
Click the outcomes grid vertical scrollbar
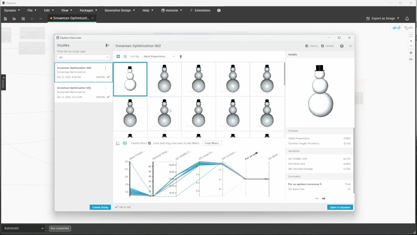point(284,74)
